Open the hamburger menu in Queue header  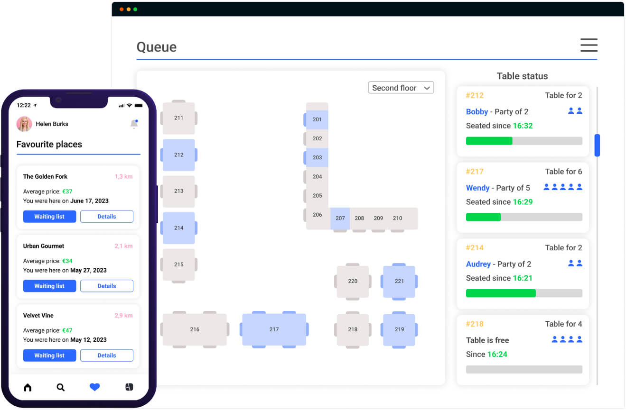[589, 45]
